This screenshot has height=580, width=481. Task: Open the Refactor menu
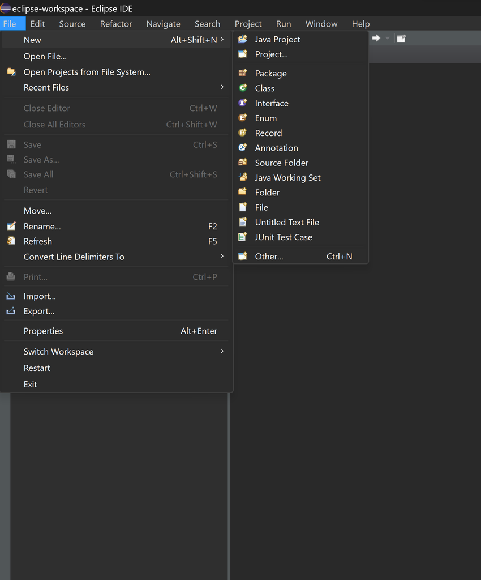pos(116,24)
